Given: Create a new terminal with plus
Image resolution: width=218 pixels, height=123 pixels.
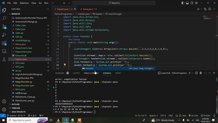Looking at the screenshot, I should tap(189, 73).
